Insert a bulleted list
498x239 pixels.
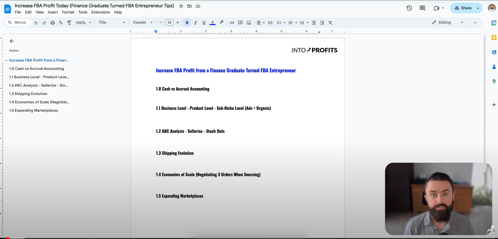pyautogui.click(x=290, y=23)
